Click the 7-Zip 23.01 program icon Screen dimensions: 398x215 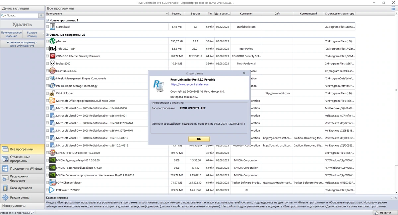tap(52, 49)
